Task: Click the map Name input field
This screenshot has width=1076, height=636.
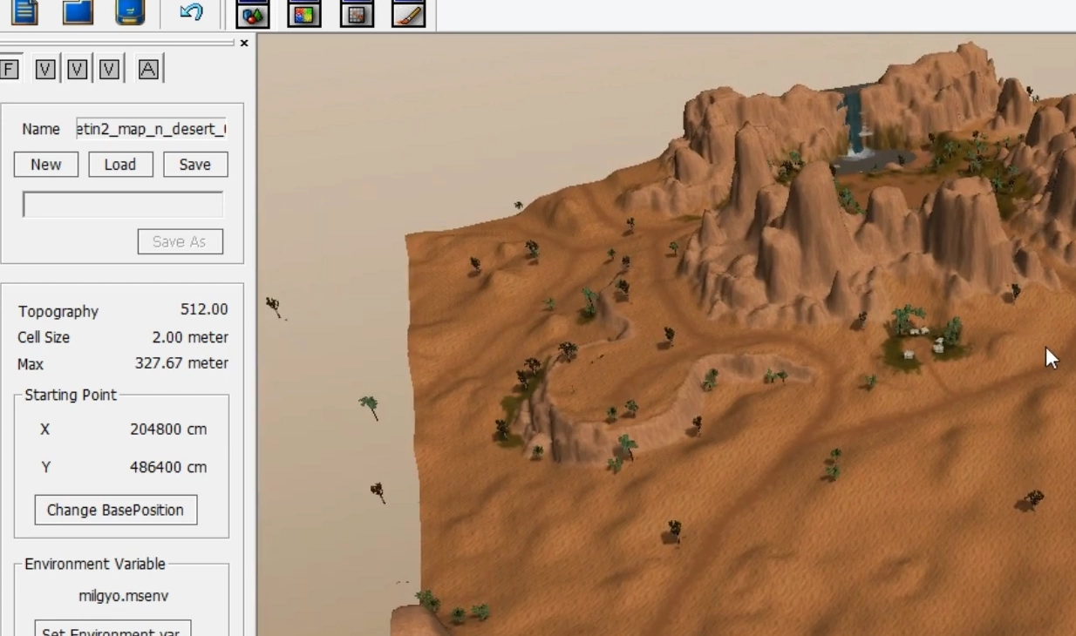Action: [151, 129]
